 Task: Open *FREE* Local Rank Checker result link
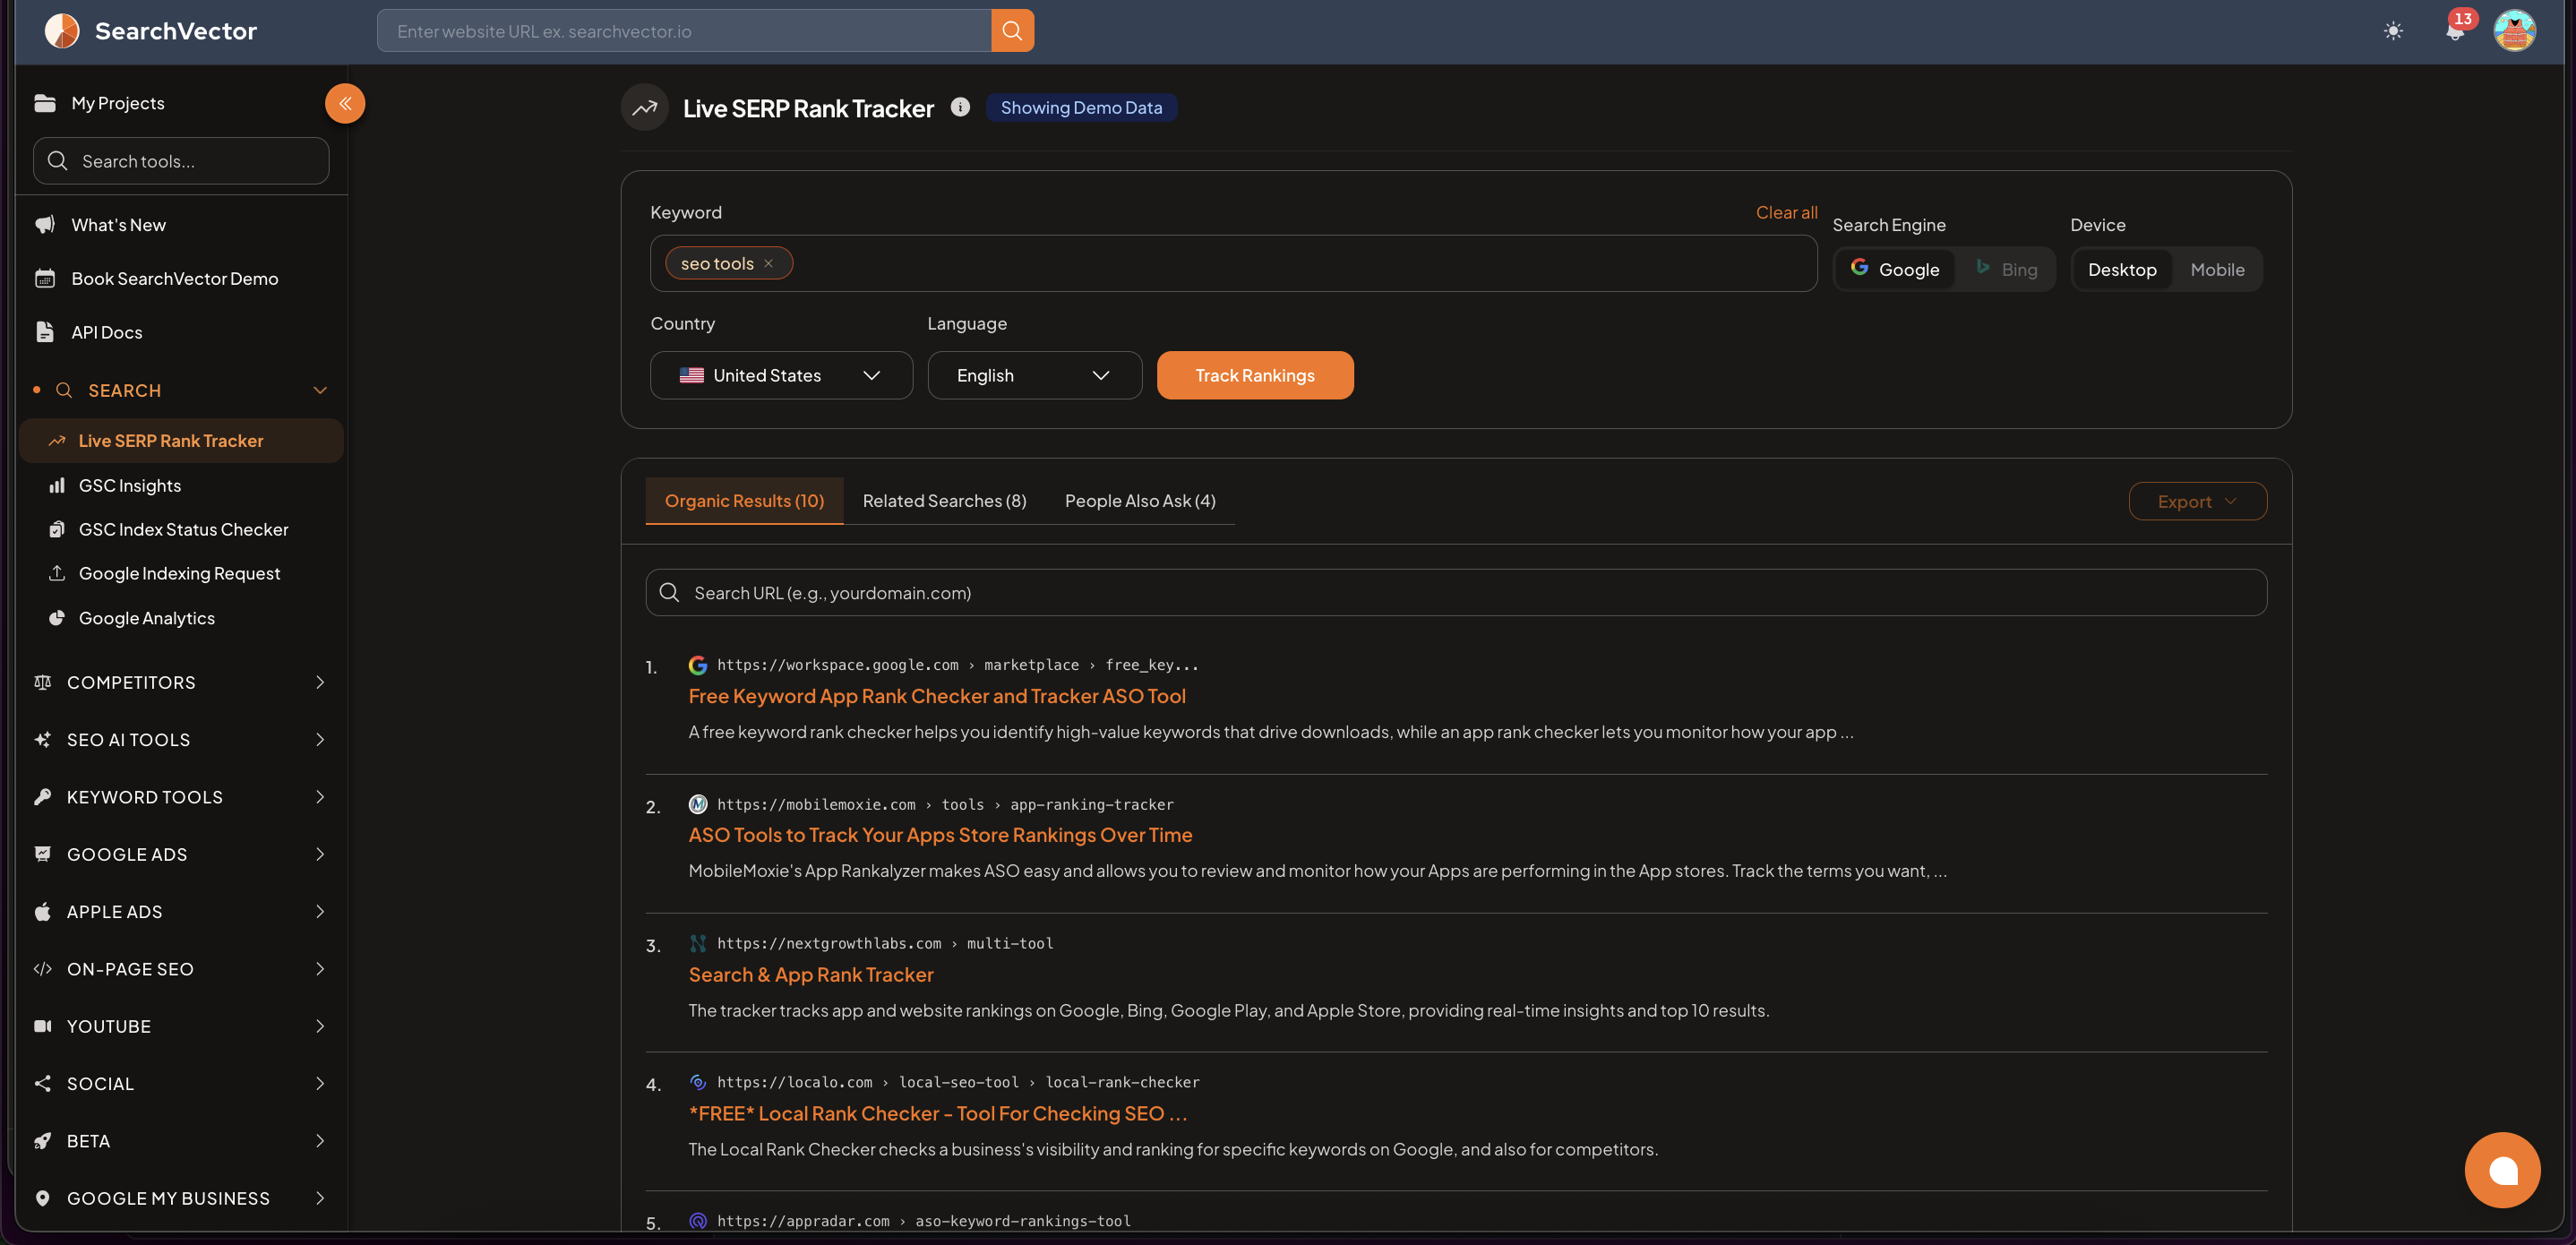tap(938, 1113)
